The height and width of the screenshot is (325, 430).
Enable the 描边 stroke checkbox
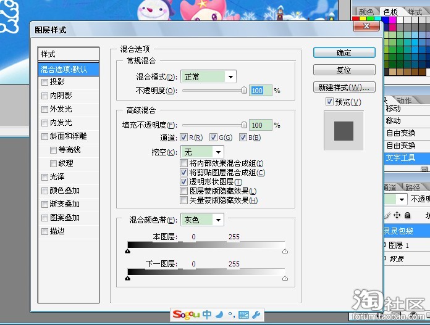(x=44, y=232)
